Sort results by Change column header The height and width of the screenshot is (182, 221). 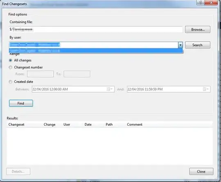tap(50, 124)
